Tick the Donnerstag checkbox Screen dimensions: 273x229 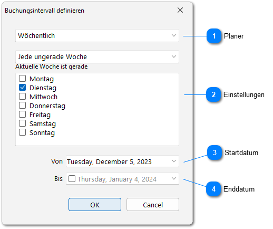[x=23, y=106]
